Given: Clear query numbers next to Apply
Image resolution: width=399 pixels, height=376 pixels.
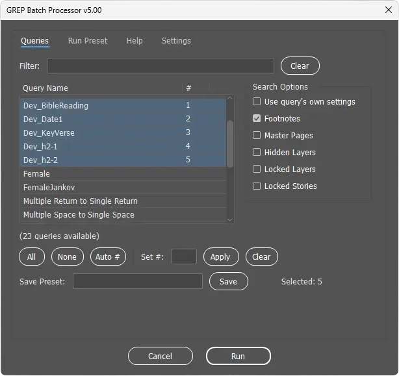Looking at the screenshot, I should [262, 257].
